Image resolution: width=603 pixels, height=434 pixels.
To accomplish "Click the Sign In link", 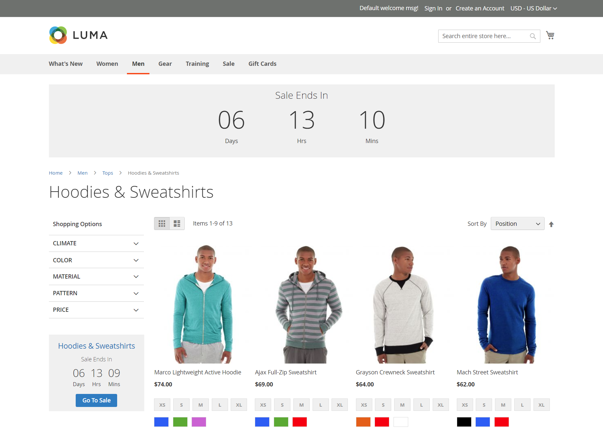I will [433, 8].
